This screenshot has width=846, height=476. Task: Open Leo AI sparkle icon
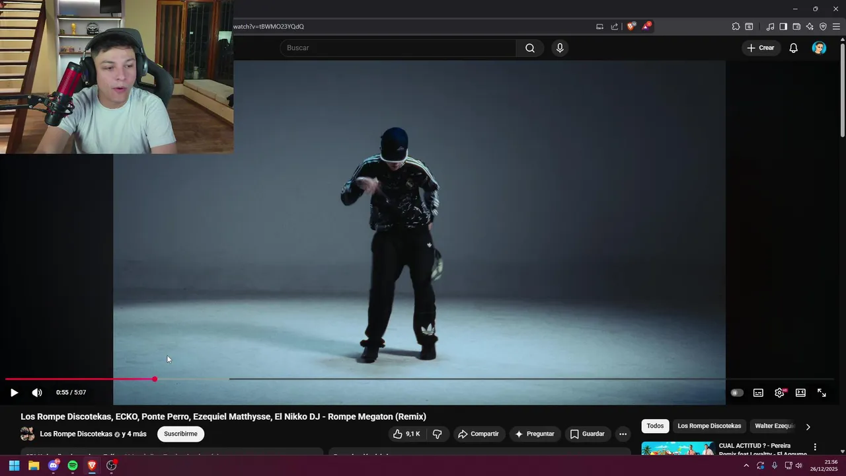(810, 26)
